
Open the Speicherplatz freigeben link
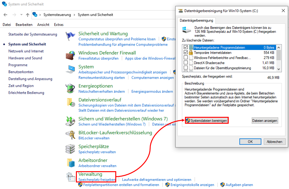97,180
